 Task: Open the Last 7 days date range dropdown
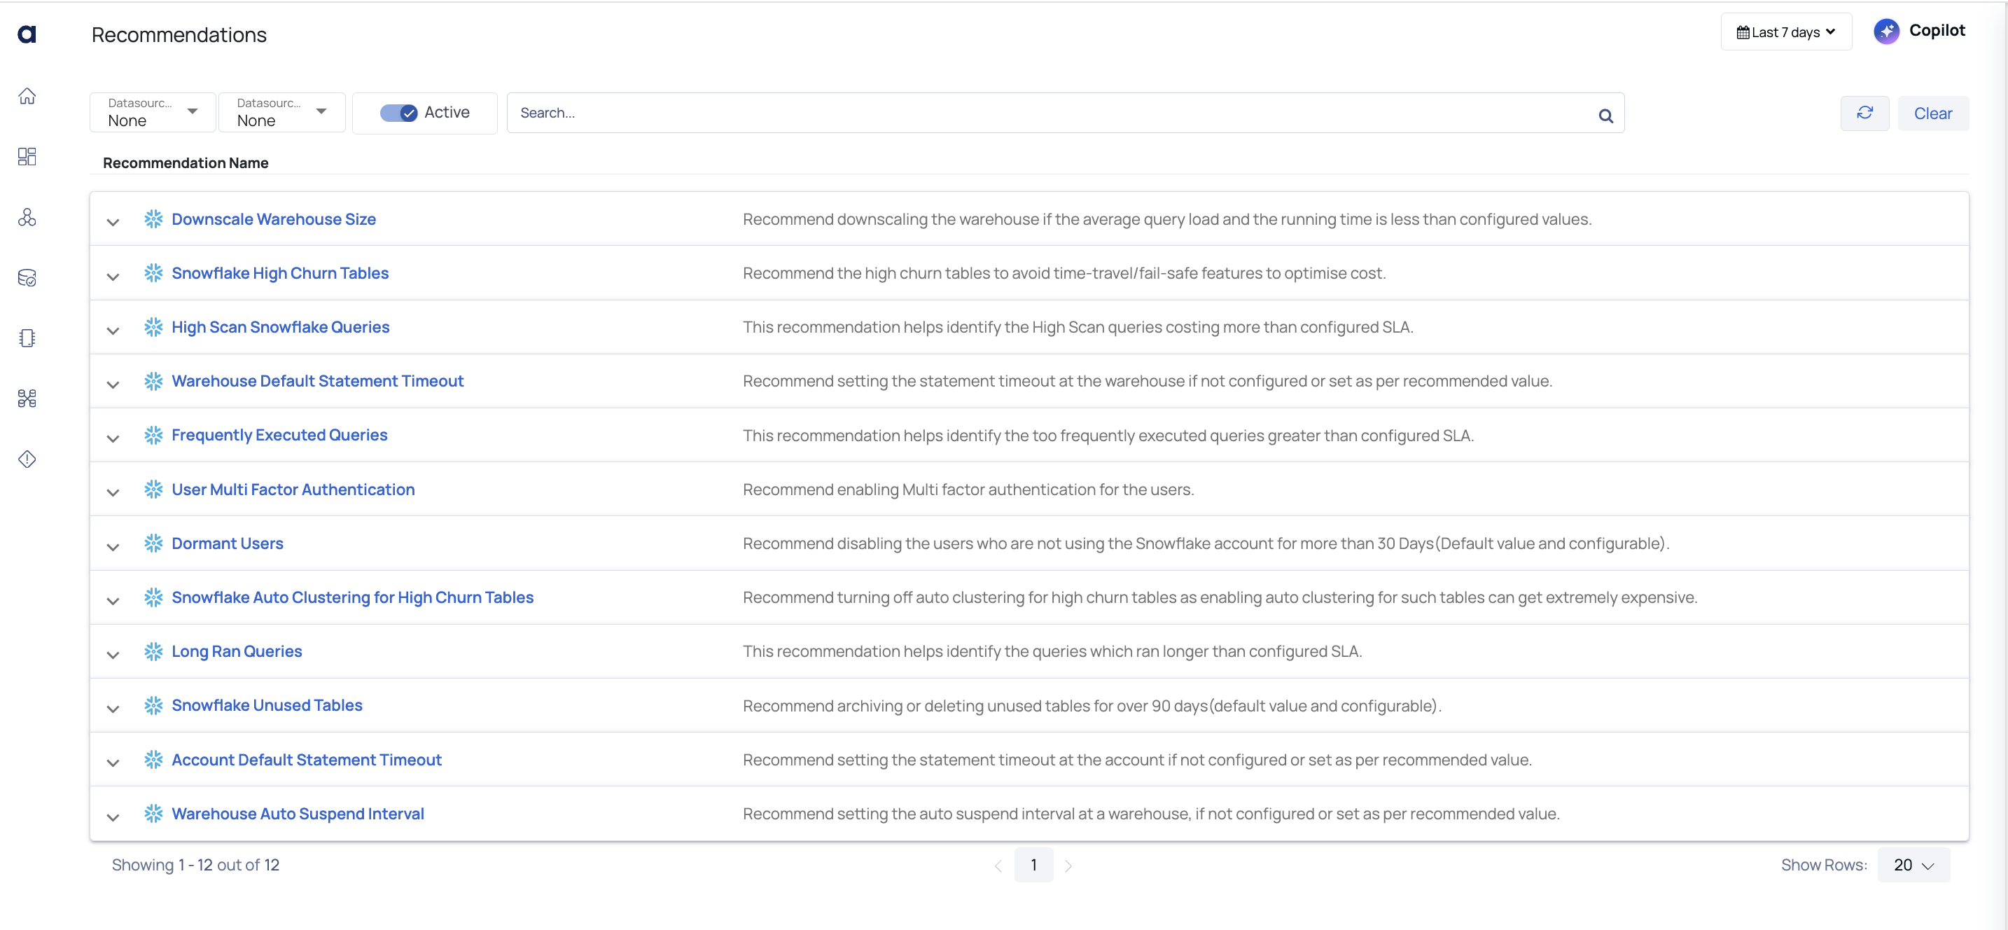pos(1786,32)
